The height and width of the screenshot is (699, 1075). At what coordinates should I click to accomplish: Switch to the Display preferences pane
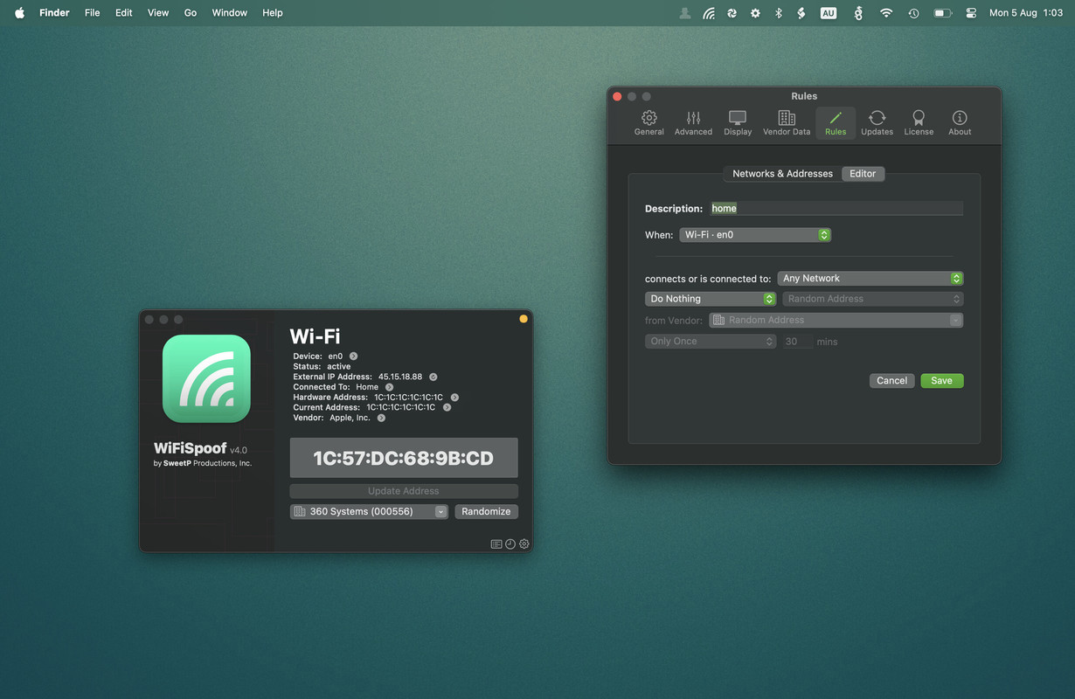(738, 122)
